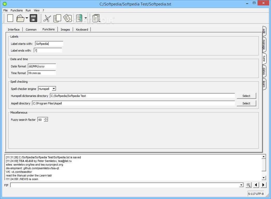Save the file with floppy icon
This screenshot has height=199, width=271.
pos(33,18)
